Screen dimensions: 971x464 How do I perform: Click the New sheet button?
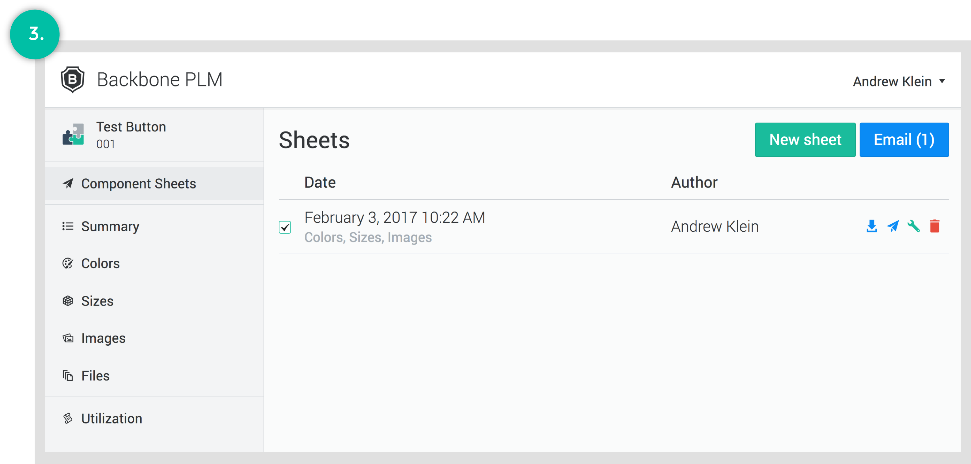(x=805, y=139)
